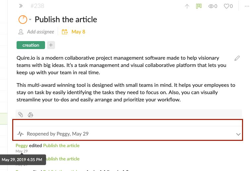Viewport: 250px width, 171px height.
Task: Open the green Kanban board icon
Action: [199, 6]
